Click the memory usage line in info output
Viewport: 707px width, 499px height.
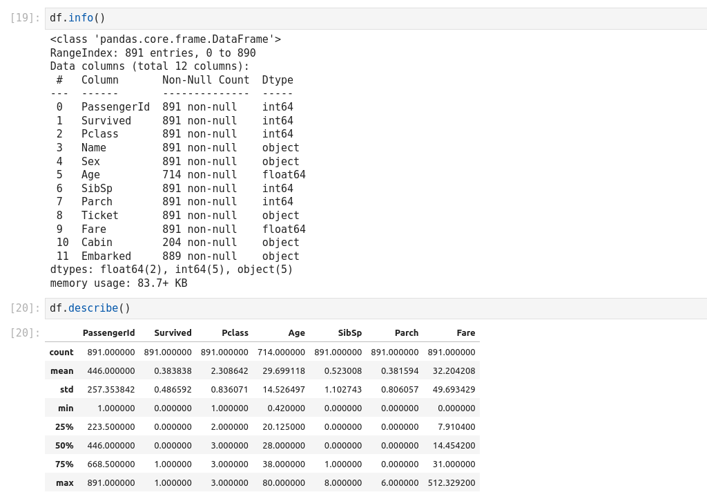pos(119,283)
